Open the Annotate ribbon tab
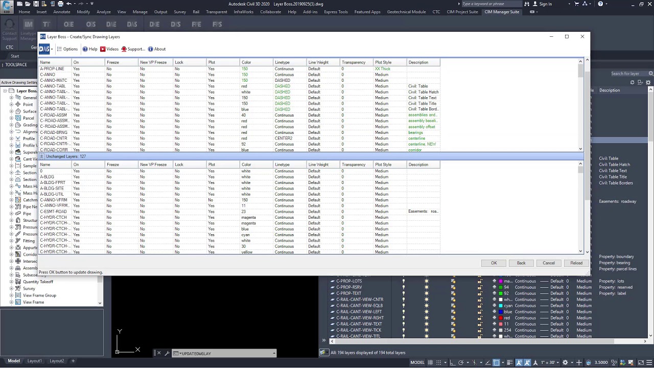654x368 pixels. (x=62, y=12)
